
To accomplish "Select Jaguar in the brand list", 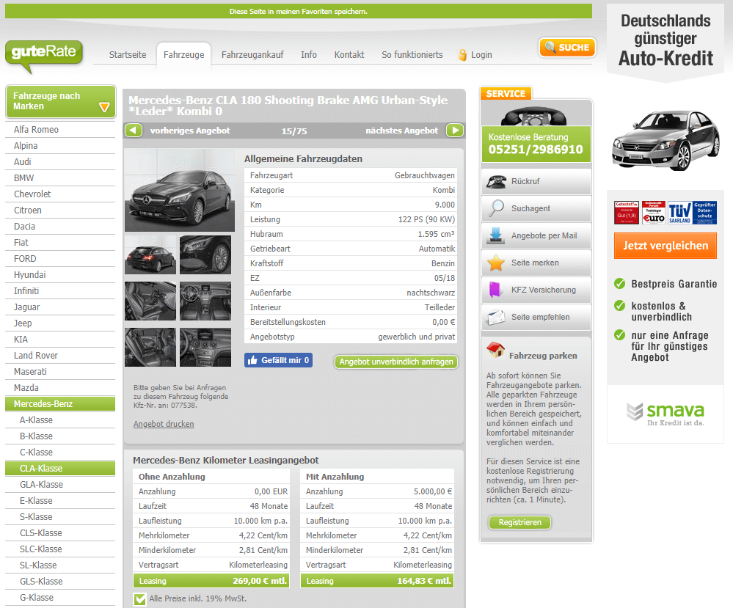I will pyautogui.click(x=60, y=307).
